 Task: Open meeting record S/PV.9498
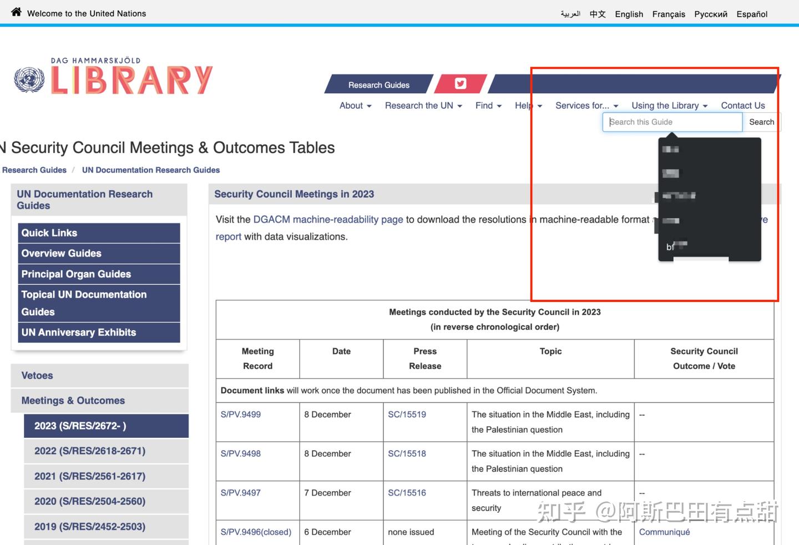tap(241, 453)
